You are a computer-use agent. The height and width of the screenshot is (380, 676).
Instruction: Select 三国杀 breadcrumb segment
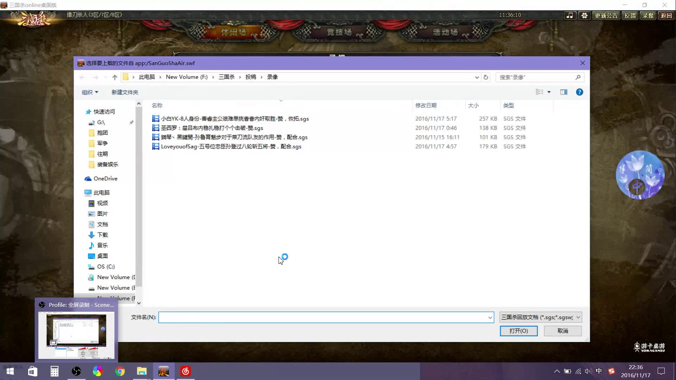coord(226,77)
